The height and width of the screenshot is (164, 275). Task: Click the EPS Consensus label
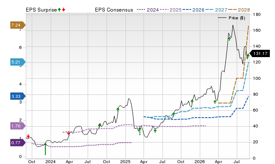coord(114,10)
